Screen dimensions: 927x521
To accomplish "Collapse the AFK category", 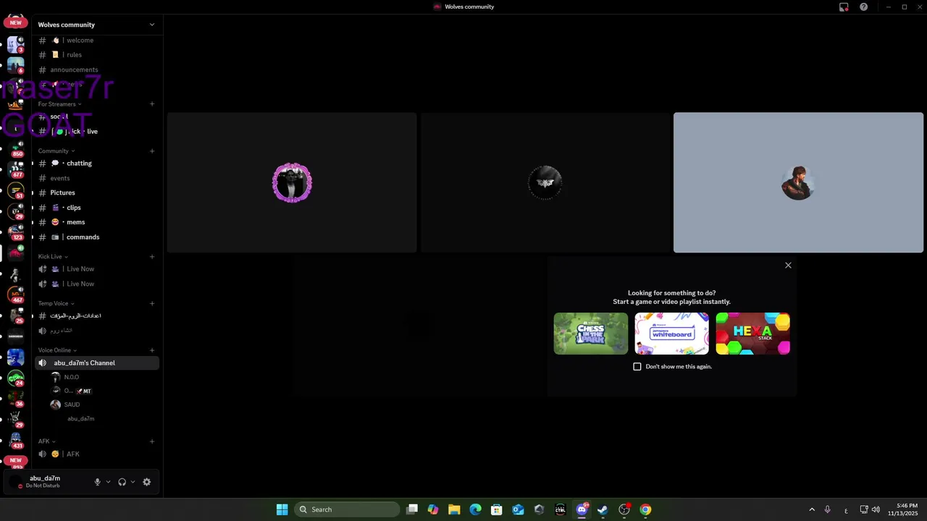I will (x=46, y=441).
